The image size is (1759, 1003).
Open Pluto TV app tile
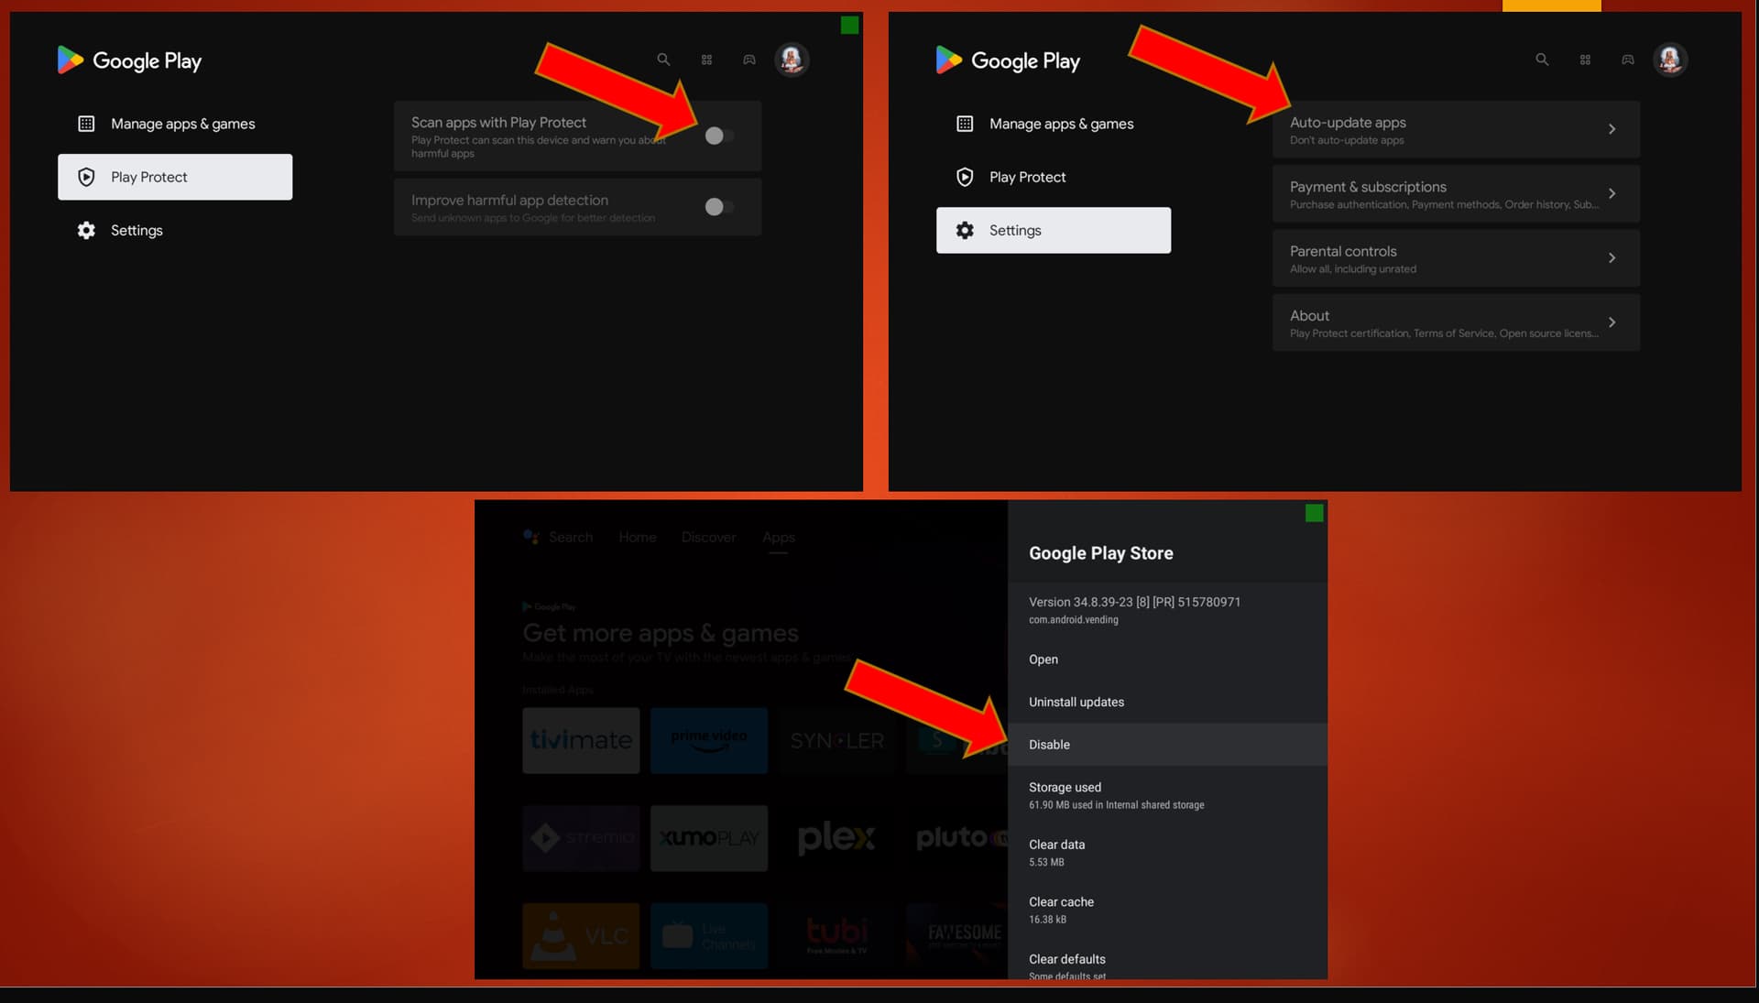(x=957, y=838)
